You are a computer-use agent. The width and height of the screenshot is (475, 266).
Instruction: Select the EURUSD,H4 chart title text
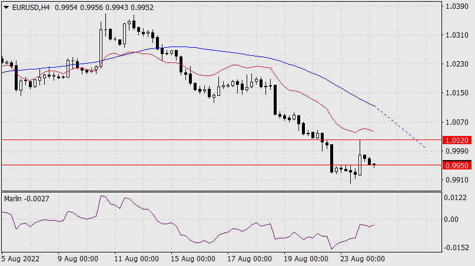click(x=31, y=8)
